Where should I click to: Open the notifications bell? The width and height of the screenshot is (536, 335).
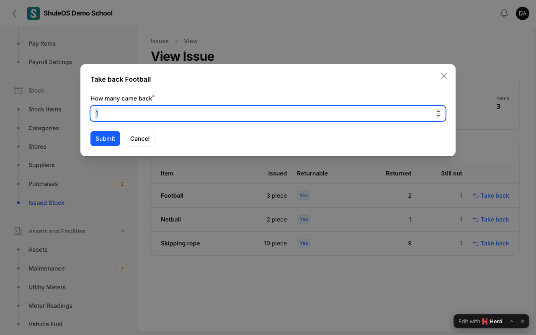[504, 13]
